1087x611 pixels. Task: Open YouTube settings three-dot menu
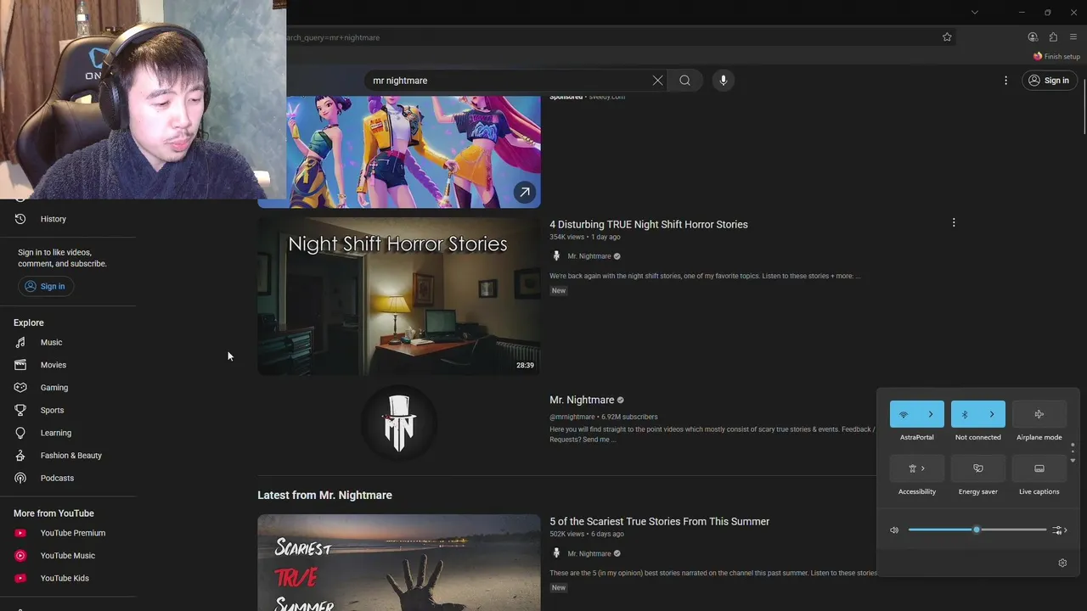point(1006,81)
